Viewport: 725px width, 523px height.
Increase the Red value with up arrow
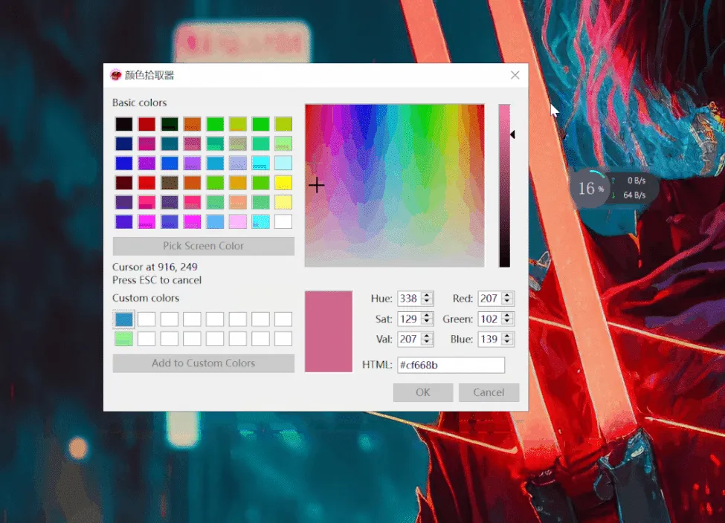507,295
